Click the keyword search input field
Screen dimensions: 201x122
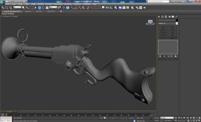tap(158, 2)
